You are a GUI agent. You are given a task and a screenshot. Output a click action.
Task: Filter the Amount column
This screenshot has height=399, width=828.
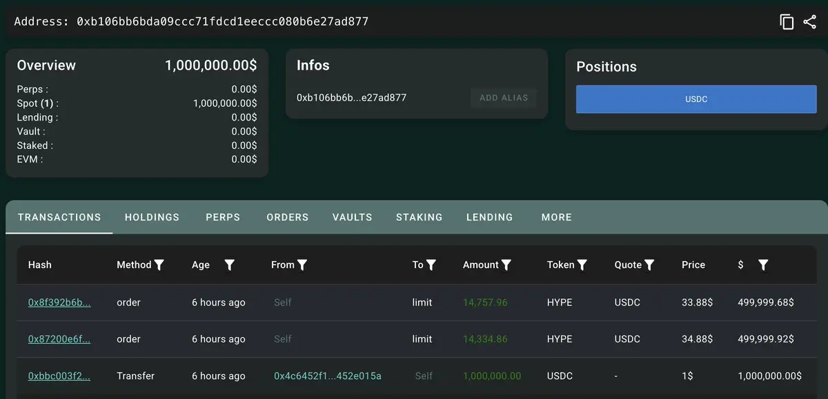click(x=506, y=265)
